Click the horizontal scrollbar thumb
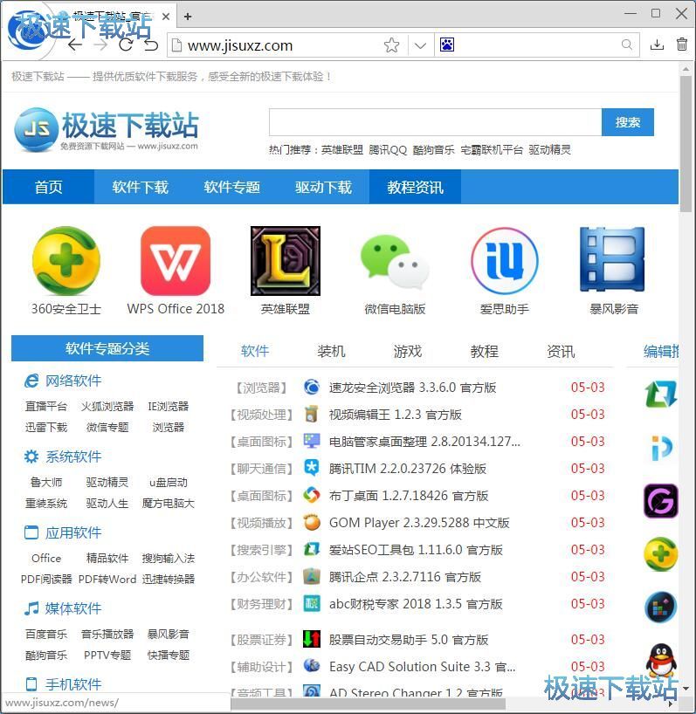Screen dimensions: 696x714 (x=368, y=704)
